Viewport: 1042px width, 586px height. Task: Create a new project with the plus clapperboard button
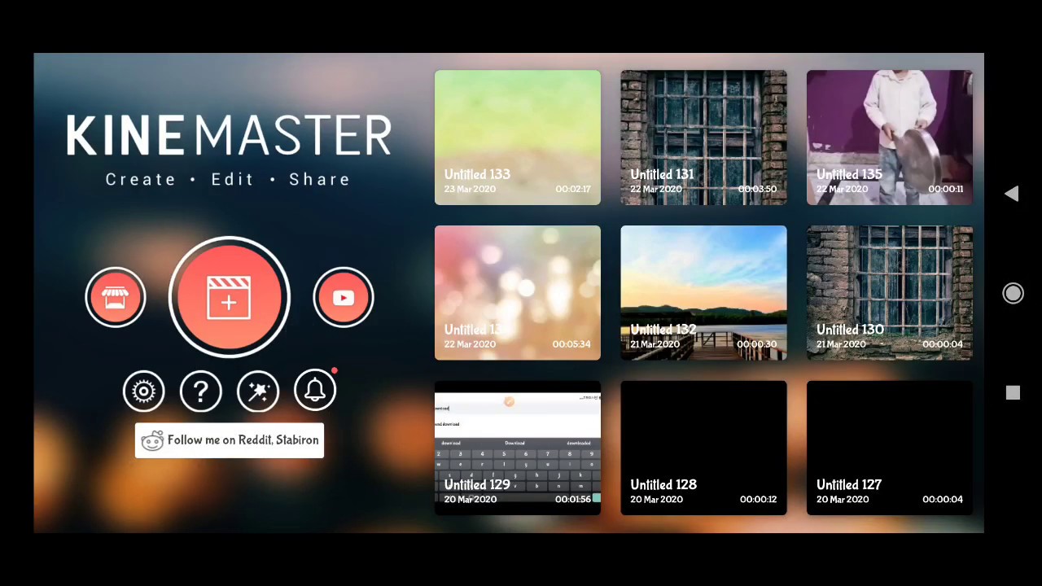[230, 298]
